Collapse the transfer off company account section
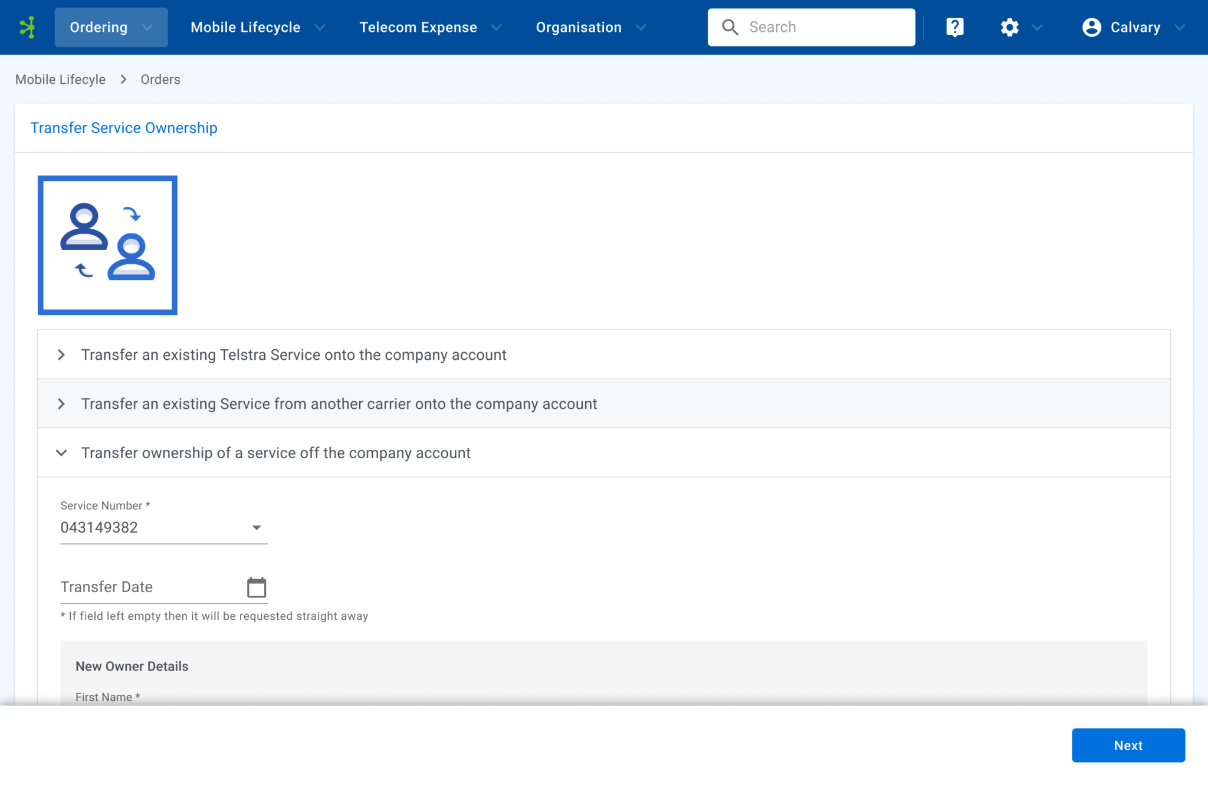 [x=61, y=453]
